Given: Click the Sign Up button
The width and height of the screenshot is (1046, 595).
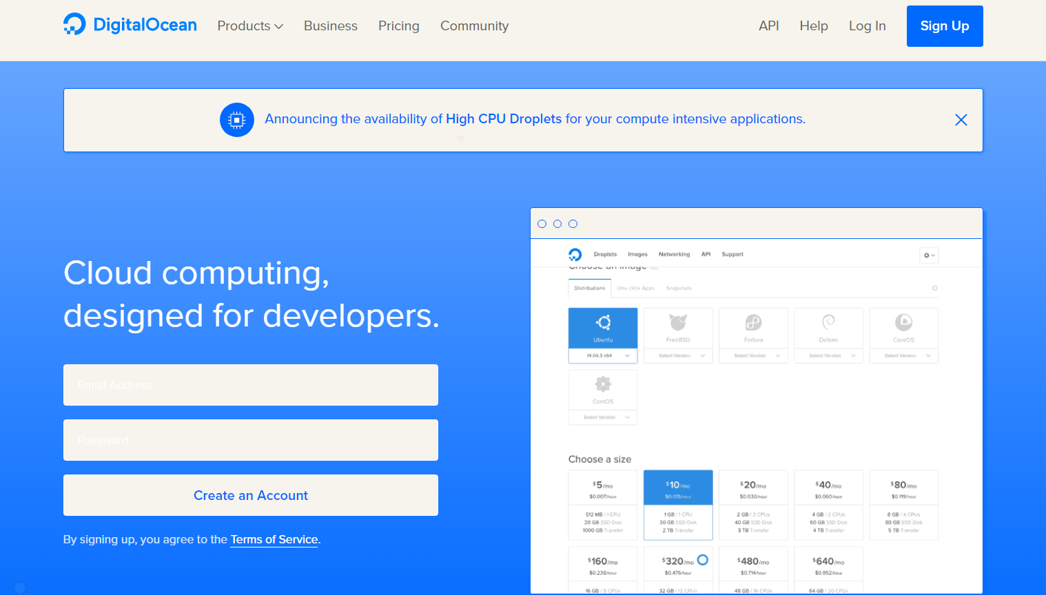Looking at the screenshot, I should (x=945, y=26).
